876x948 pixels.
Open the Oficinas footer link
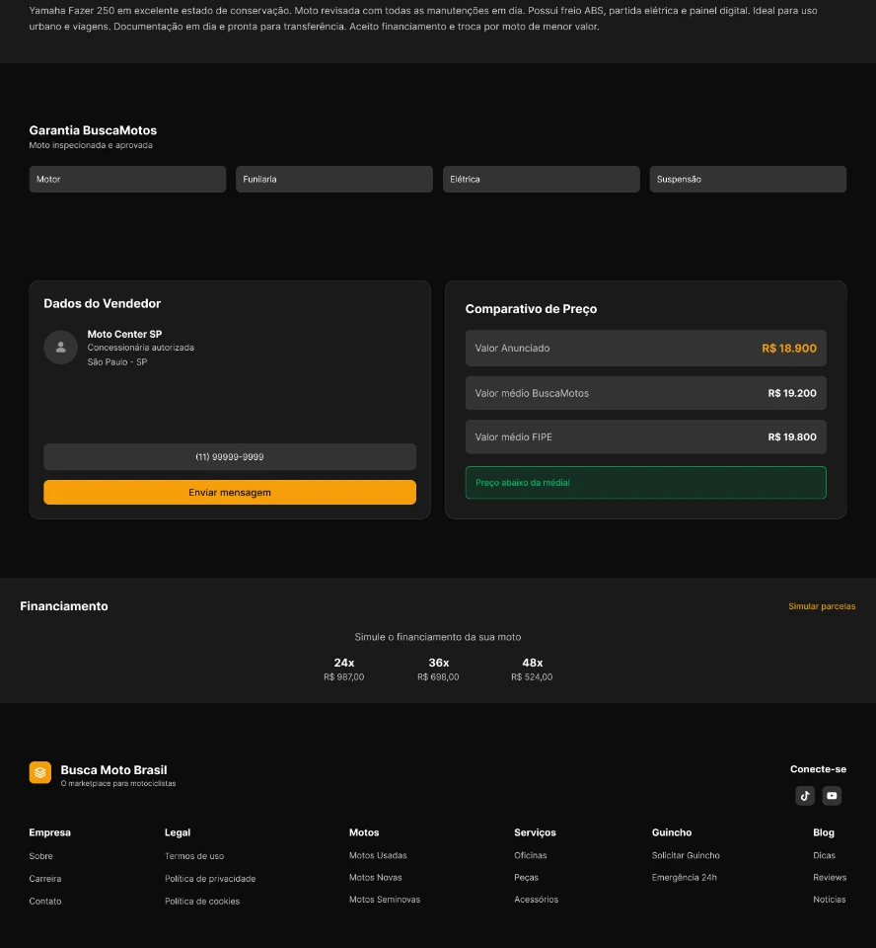tap(531, 855)
